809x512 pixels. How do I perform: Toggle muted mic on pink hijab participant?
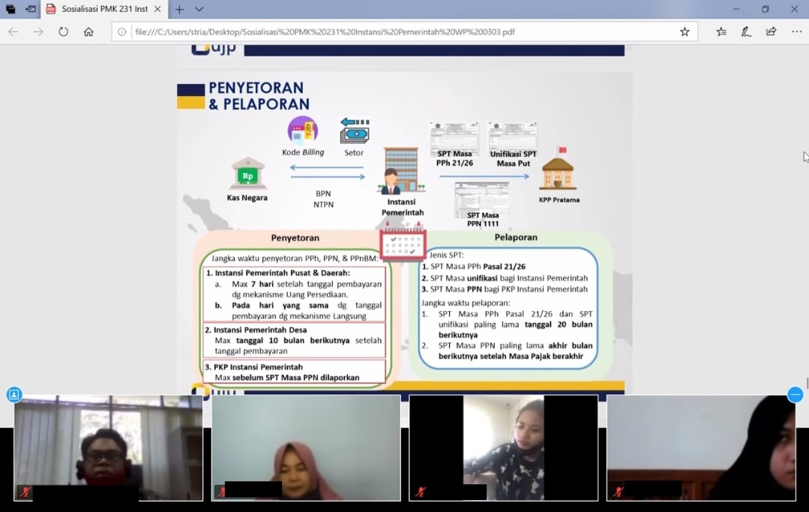coord(222,492)
